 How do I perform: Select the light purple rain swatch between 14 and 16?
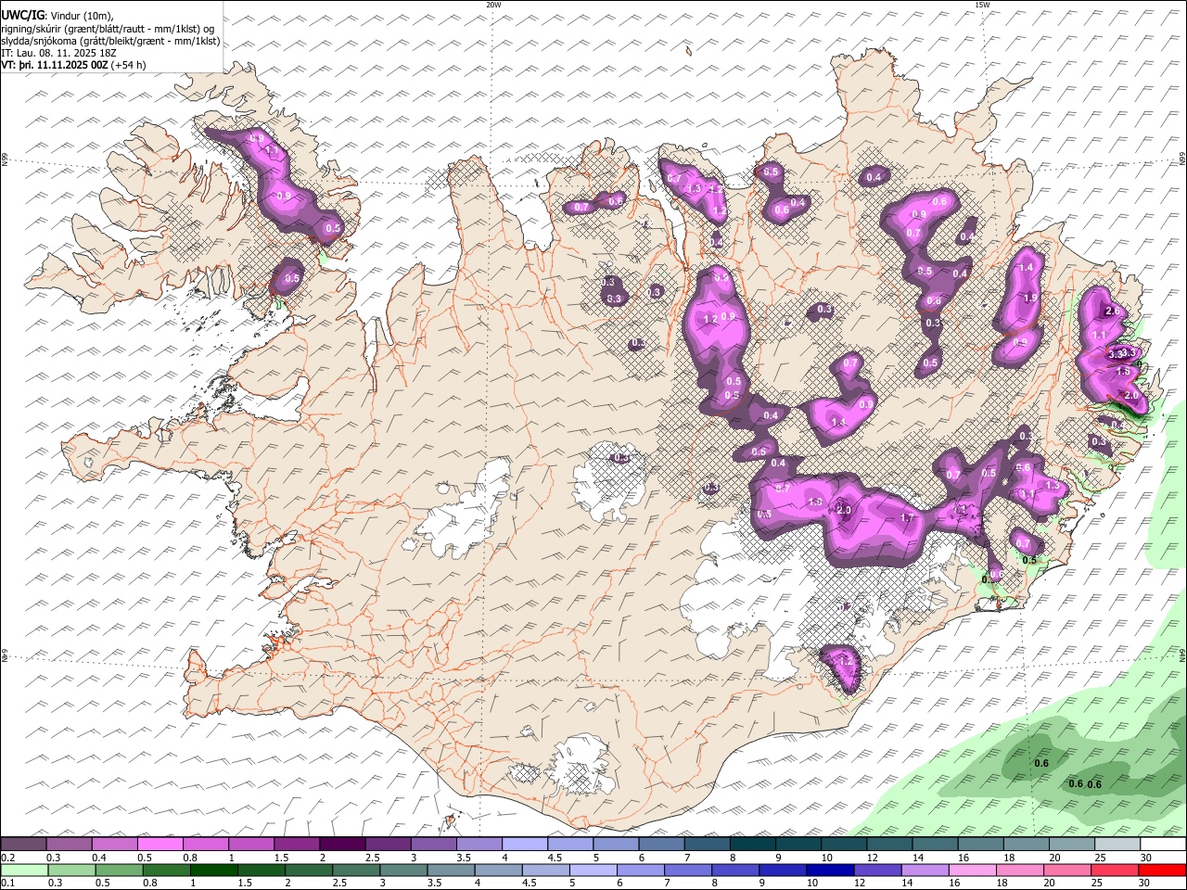point(925,870)
